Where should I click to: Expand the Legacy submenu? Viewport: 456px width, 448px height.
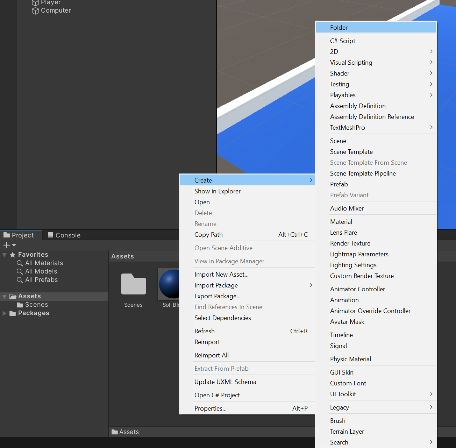click(376, 407)
